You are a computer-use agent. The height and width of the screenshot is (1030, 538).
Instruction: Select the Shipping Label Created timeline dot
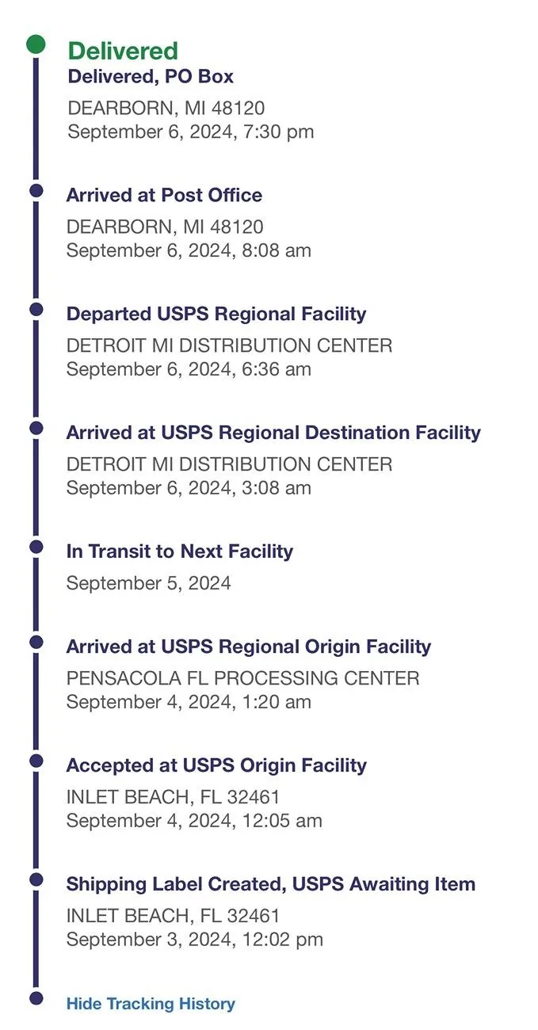pyautogui.click(x=36, y=879)
